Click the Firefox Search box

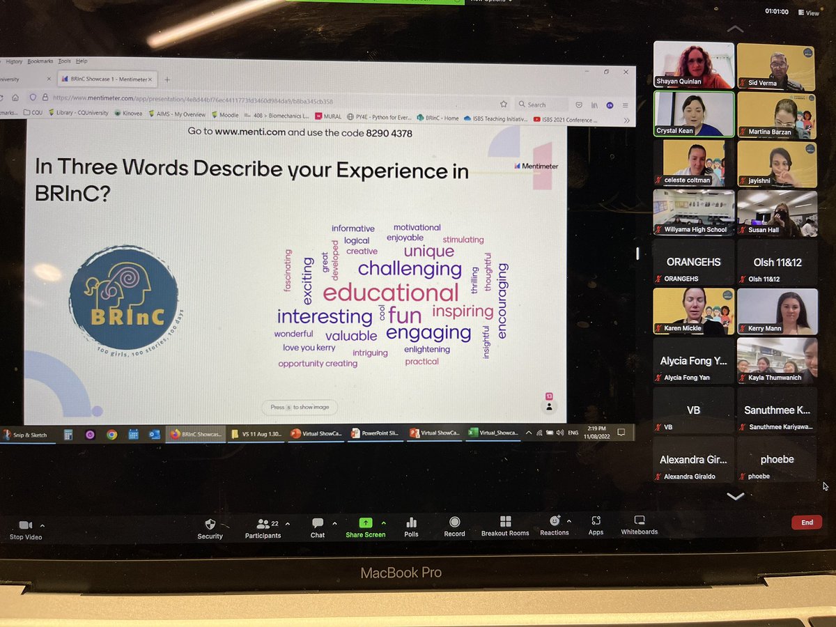pyautogui.click(x=541, y=104)
